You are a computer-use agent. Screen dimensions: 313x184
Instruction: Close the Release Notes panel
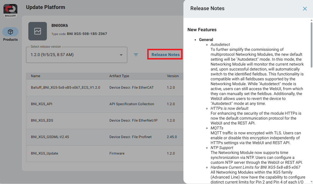tap(305, 9)
